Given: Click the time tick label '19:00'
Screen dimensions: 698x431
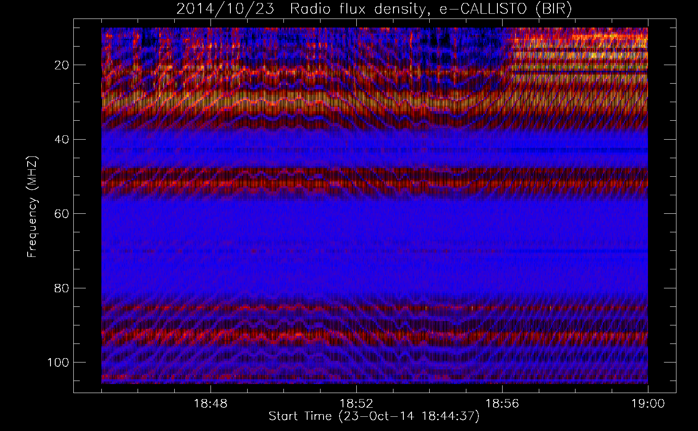Looking at the screenshot, I should pyautogui.click(x=648, y=404).
